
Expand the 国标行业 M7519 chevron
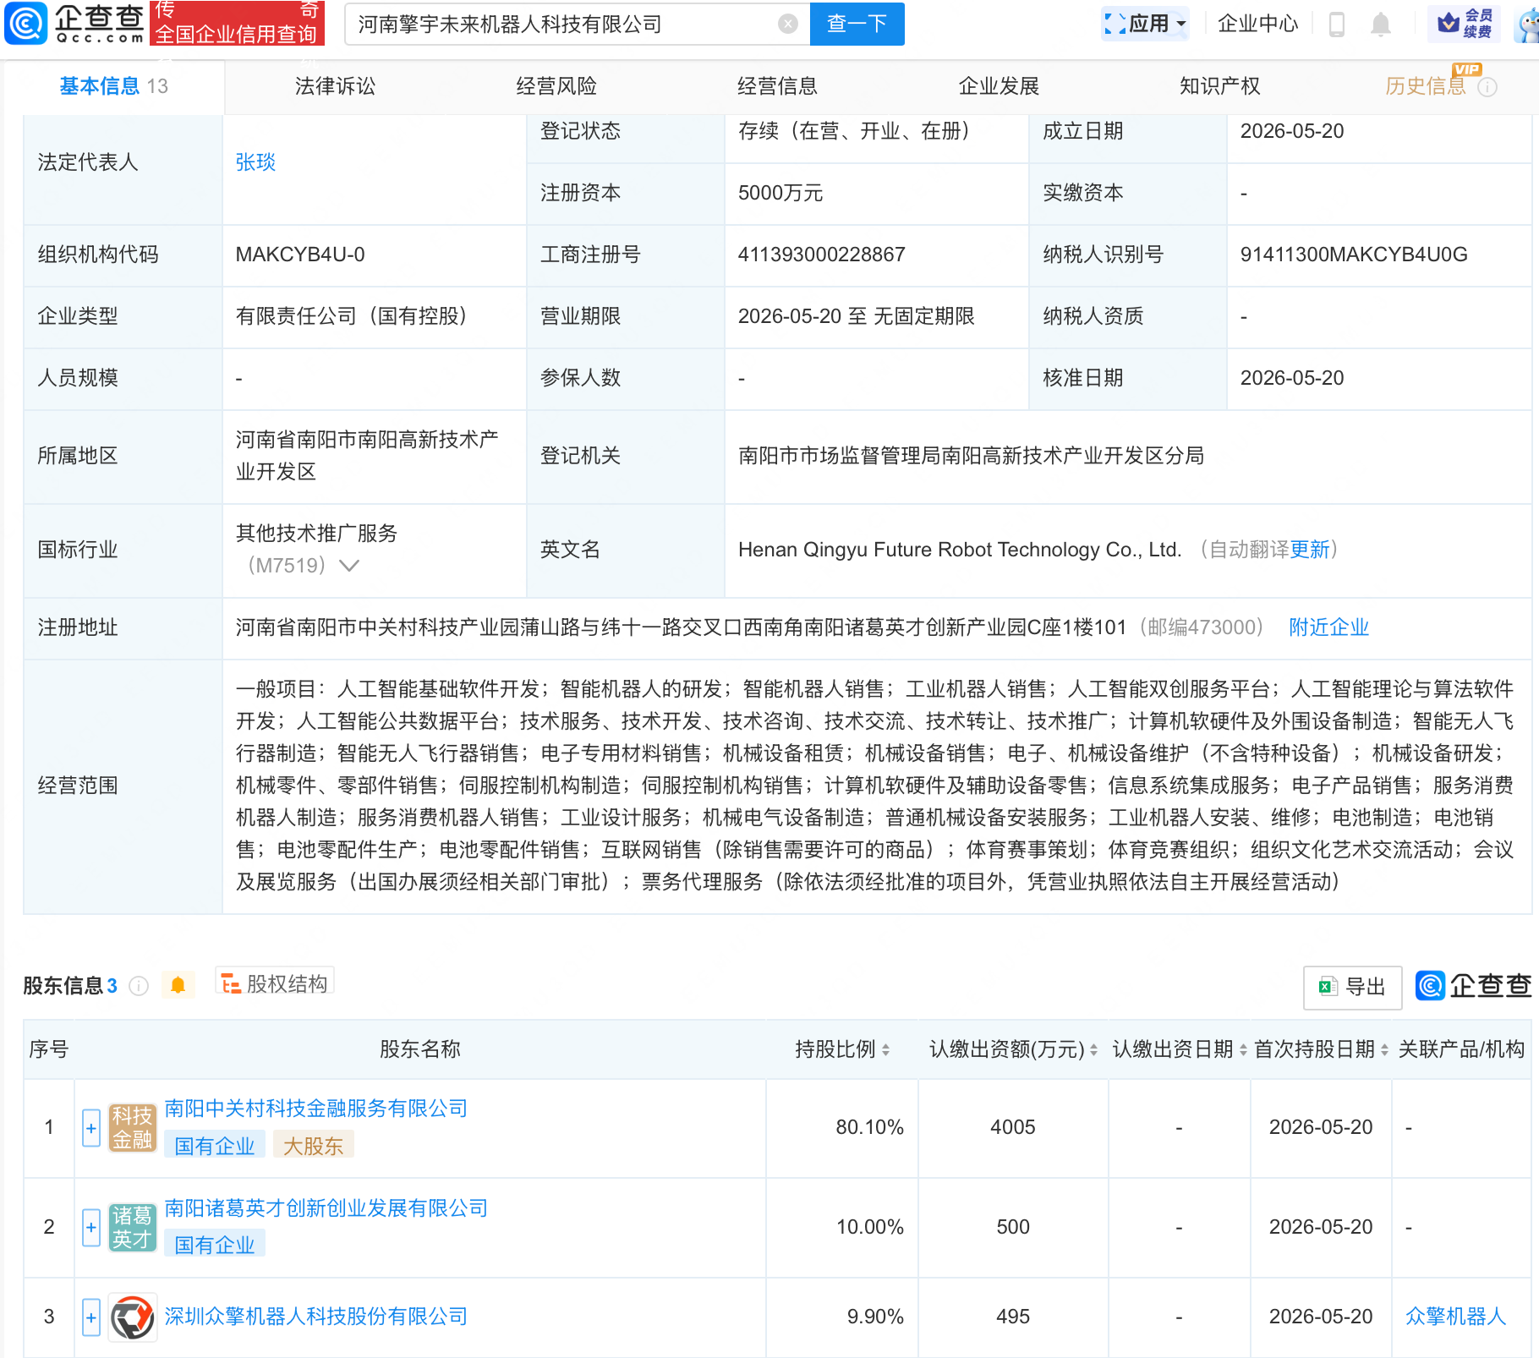pos(349,566)
